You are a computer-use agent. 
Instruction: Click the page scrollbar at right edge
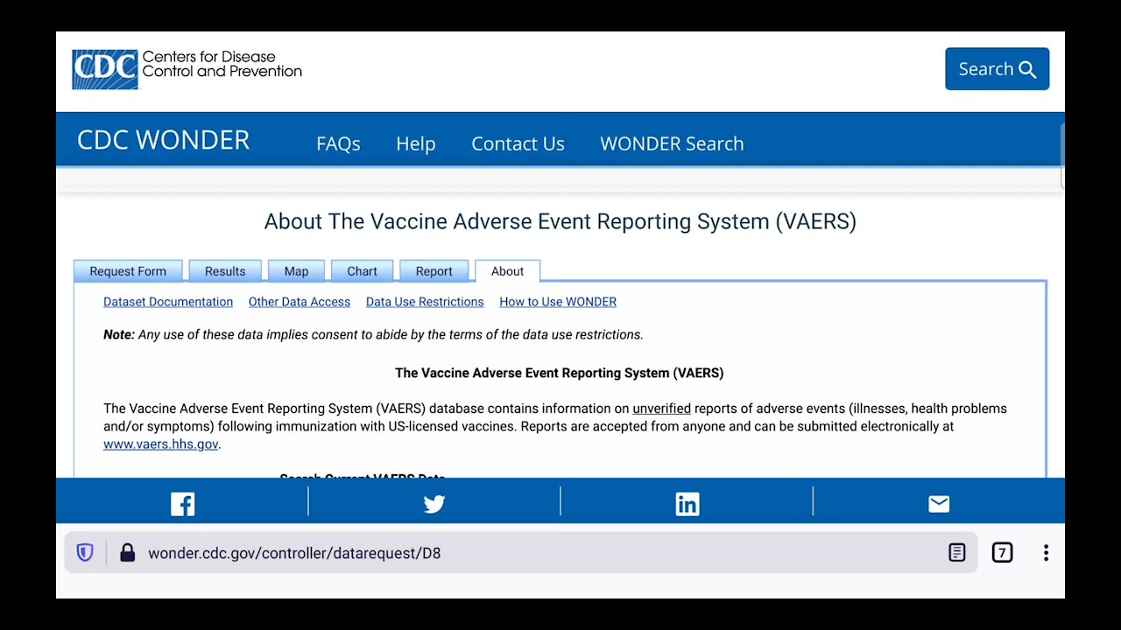click(1061, 156)
